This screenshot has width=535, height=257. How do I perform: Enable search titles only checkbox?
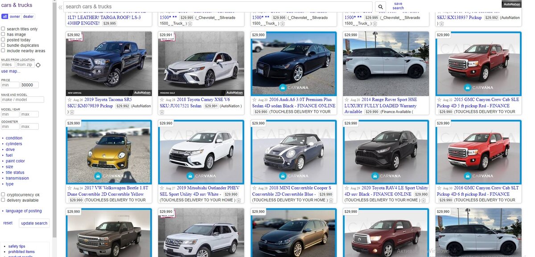tap(3, 29)
